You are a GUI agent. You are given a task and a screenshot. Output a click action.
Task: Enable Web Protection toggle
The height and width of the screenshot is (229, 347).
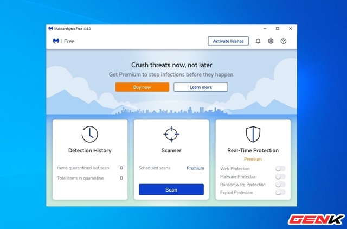(x=280, y=169)
